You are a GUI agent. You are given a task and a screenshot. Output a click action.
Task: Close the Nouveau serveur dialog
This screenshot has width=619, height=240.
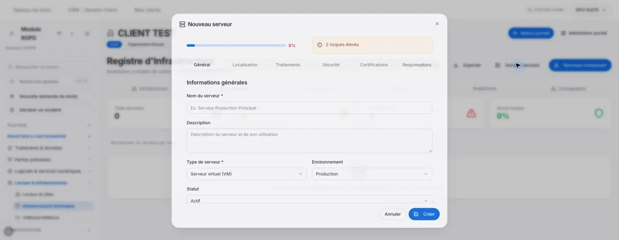pyautogui.click(x=437, y=24)
